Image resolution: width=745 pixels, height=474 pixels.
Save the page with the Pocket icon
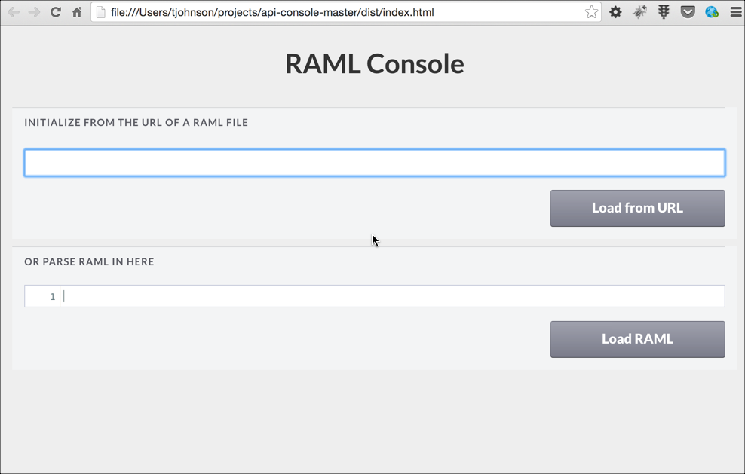(x=688, y=12)
